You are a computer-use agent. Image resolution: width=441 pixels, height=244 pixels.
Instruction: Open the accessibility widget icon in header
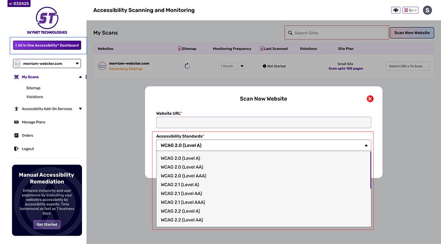pos(396,10)
